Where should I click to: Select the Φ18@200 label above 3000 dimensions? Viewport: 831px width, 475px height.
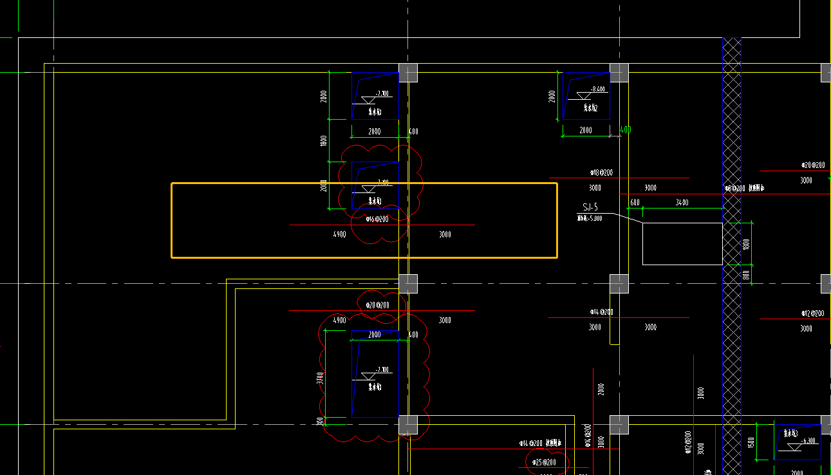[601, 172]
